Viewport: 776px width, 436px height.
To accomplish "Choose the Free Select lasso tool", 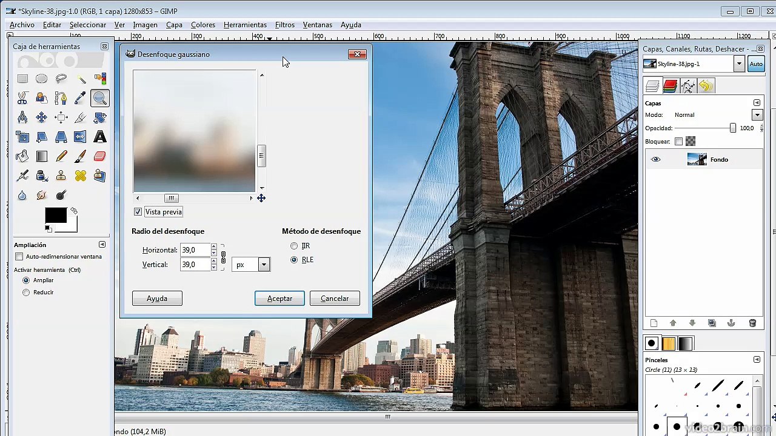I will point(61,79).
